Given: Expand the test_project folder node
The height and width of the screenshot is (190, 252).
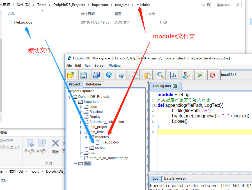Looking at the screenshot, I should (x=81, y=127).
